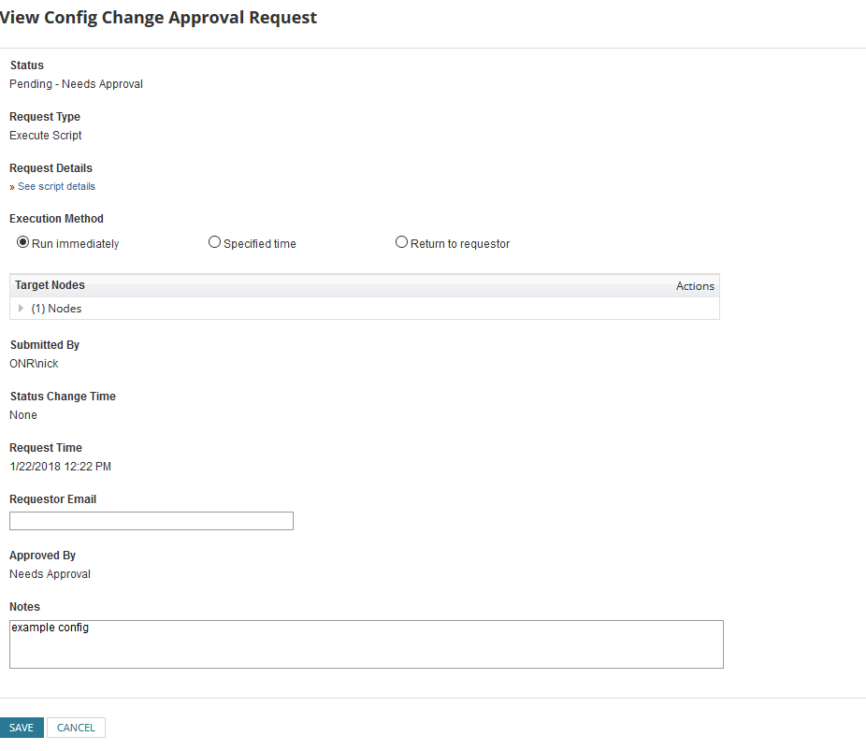Click inside the Notes text area
This screenshot has width=866, height=751.
367,643
